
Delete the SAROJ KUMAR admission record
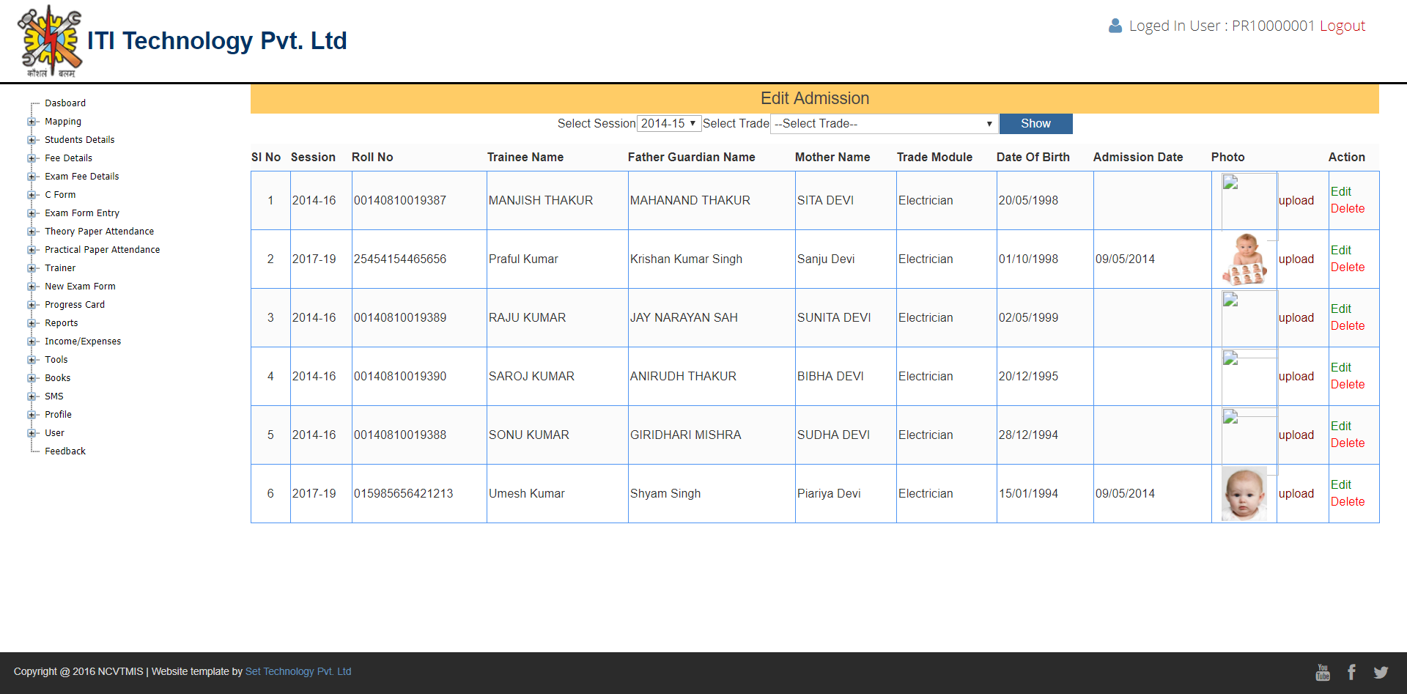coord(1347,385)
